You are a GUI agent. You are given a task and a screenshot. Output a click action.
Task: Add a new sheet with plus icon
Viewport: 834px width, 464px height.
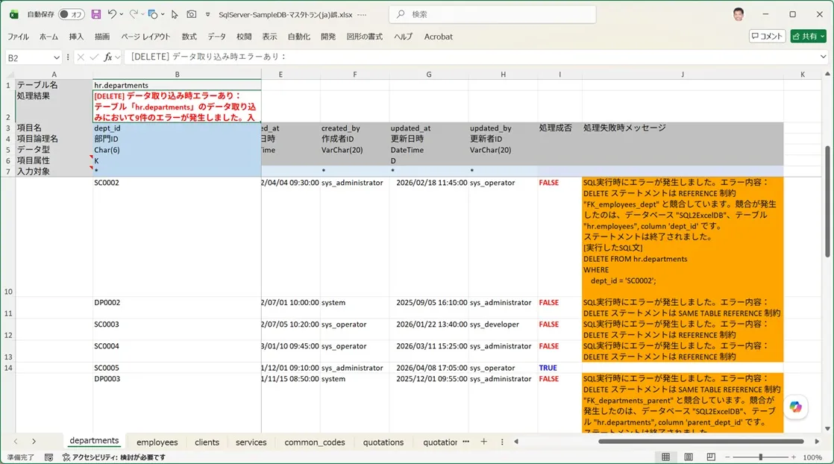tap(483, 442)
